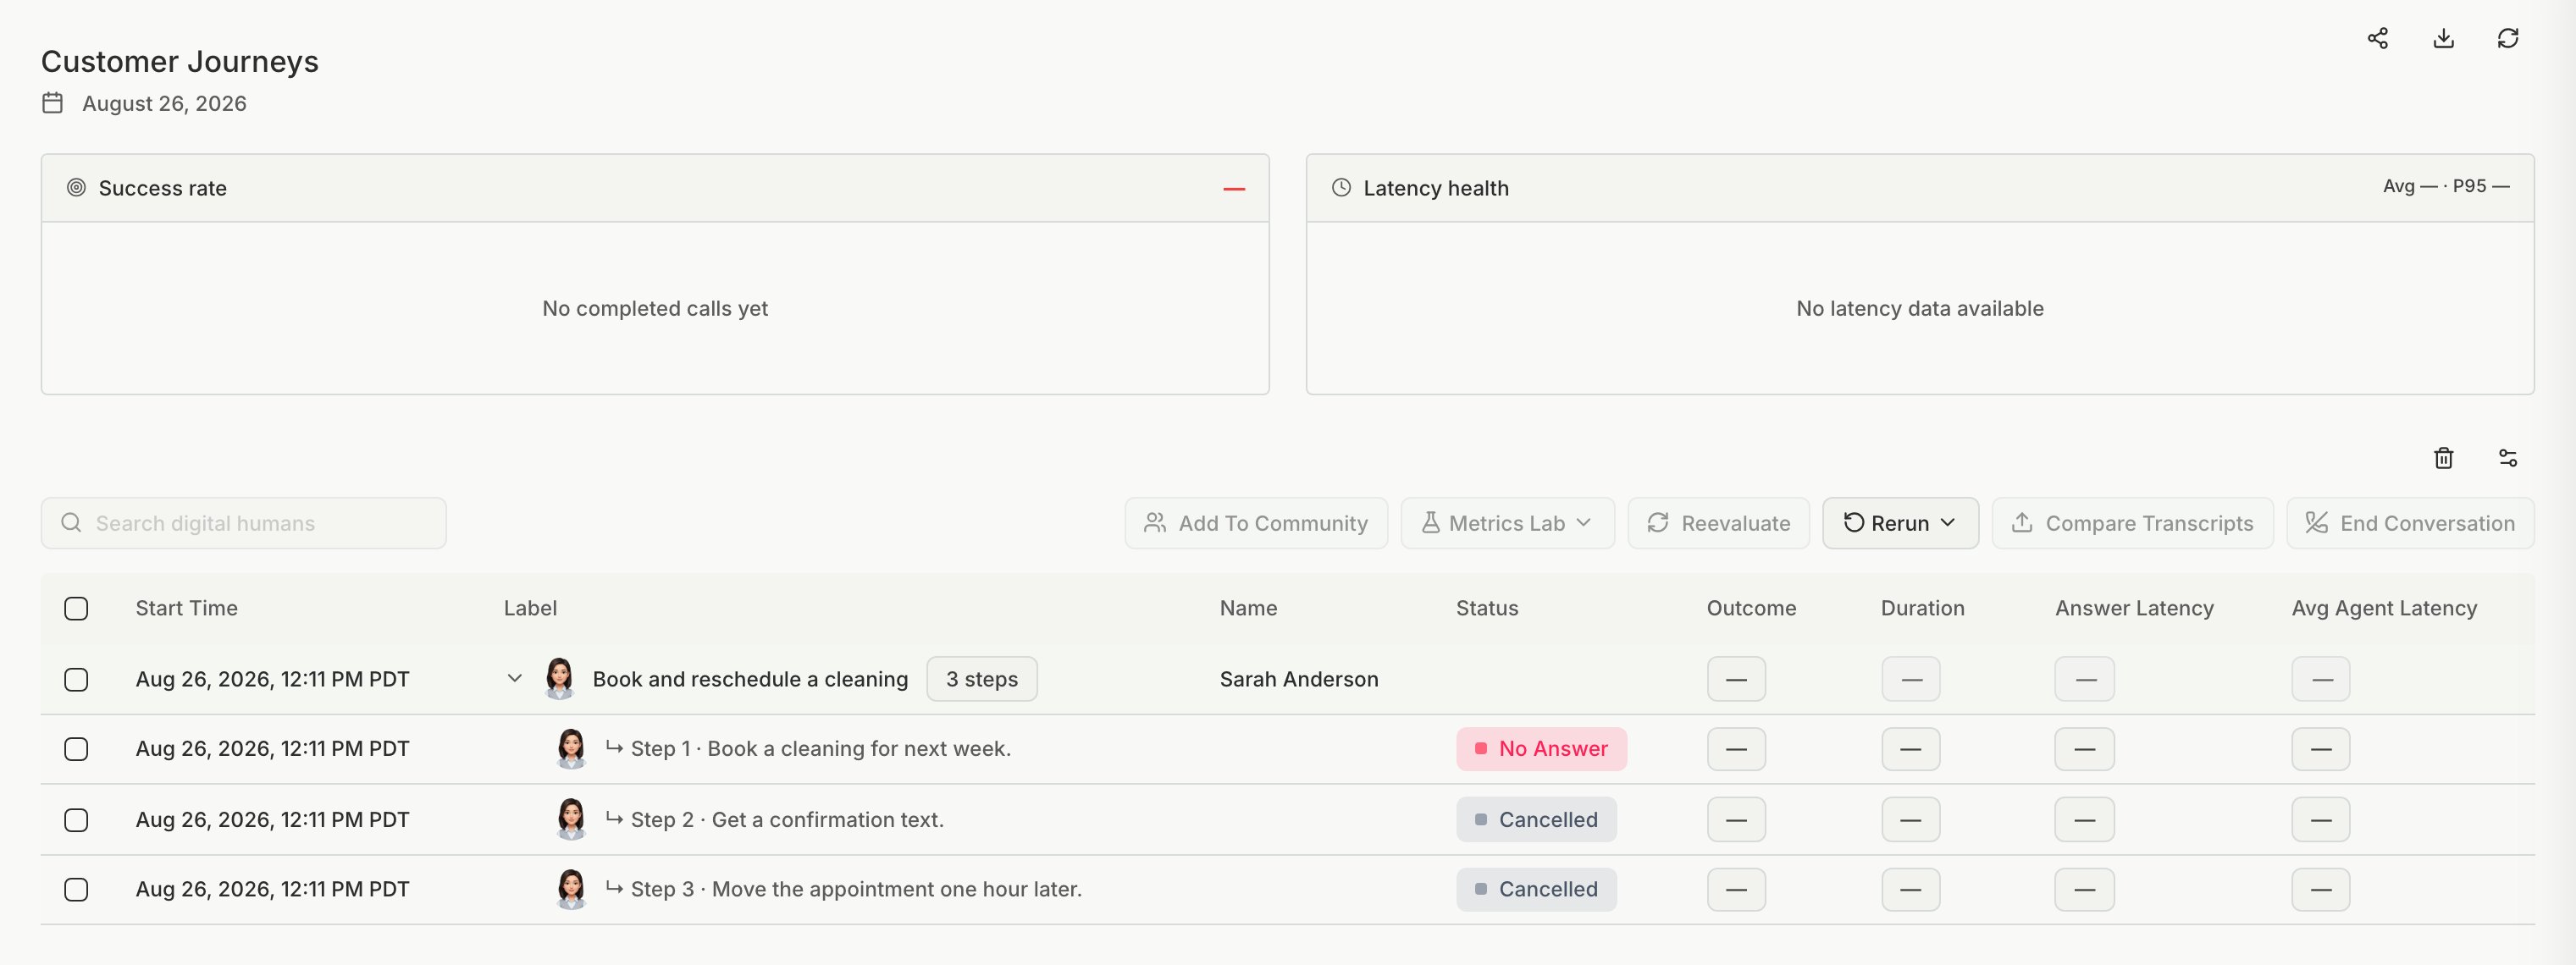Click the red minus in Success rate card
Screen dimensions: 2576x965
[x=1234, y=189]
